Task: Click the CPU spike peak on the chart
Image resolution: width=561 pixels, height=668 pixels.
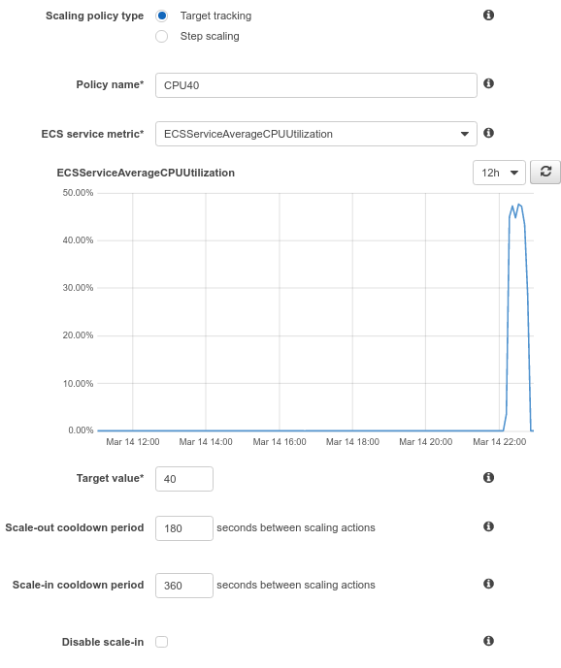Action: click(x=518, y=205)
